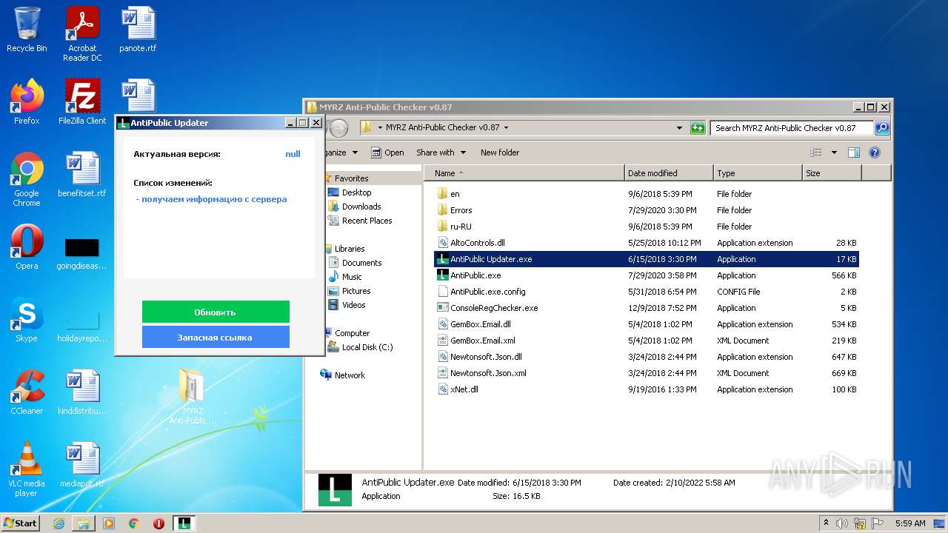Show hidden system tray icons

point(826,523)
